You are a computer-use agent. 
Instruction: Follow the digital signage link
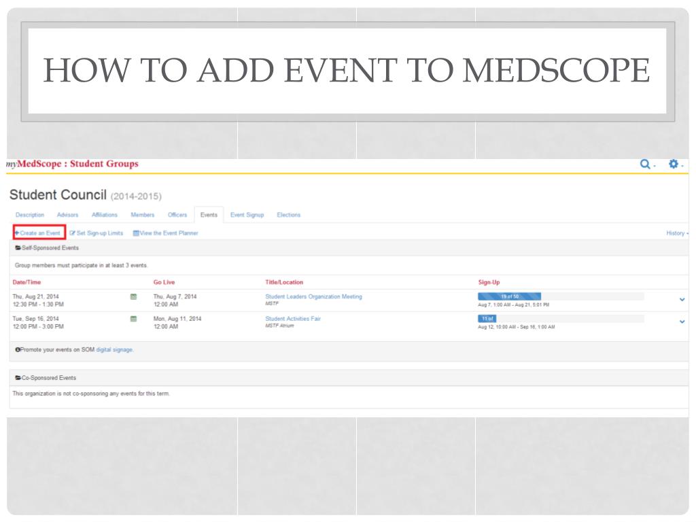[x=114, y=350]
